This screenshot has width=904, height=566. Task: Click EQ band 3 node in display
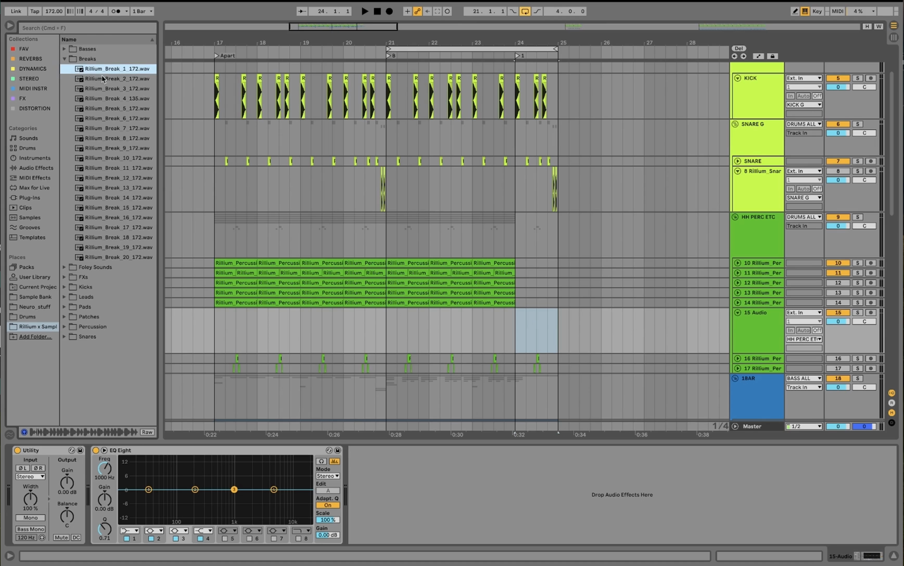click(x=234, y=489)
